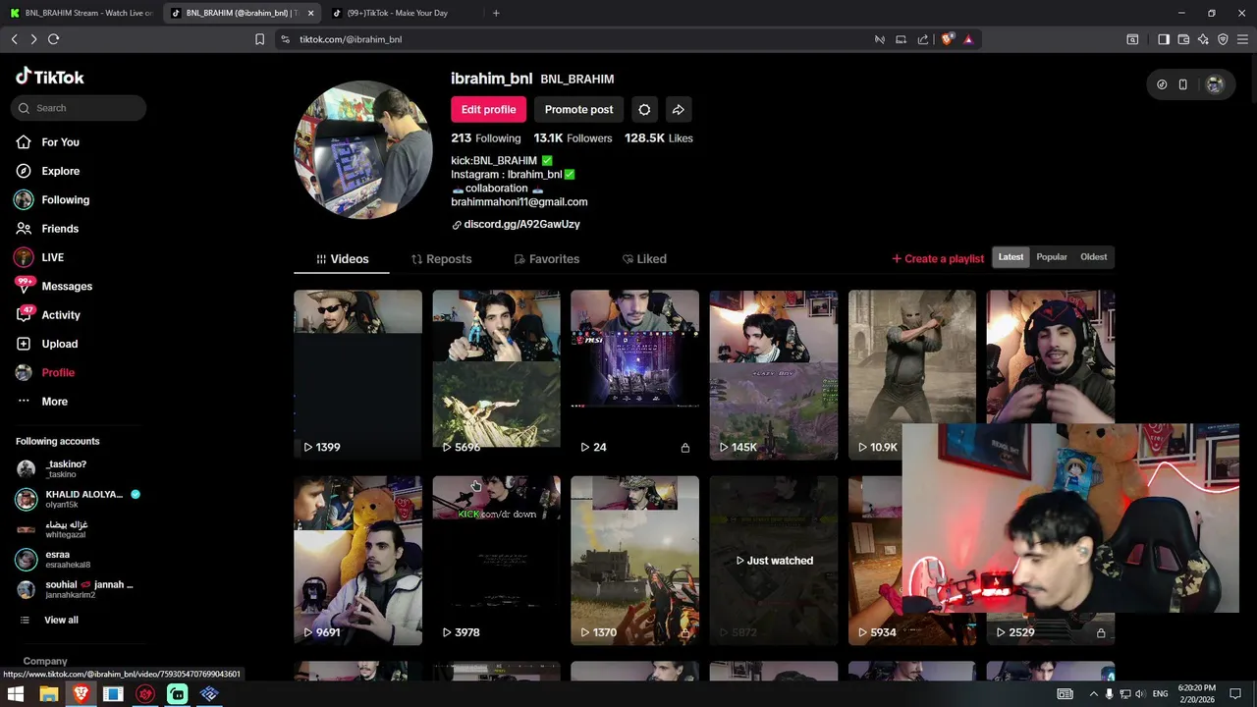Screen dimensions: 1257x707
Task: Sort videos by Latest
Action: [1011, 257]
